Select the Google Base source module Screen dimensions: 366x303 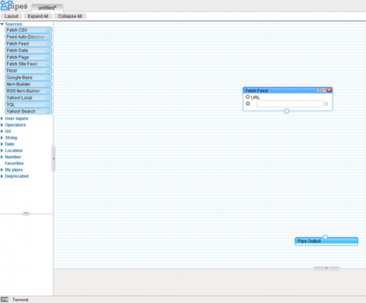click(x=28, y=77)
